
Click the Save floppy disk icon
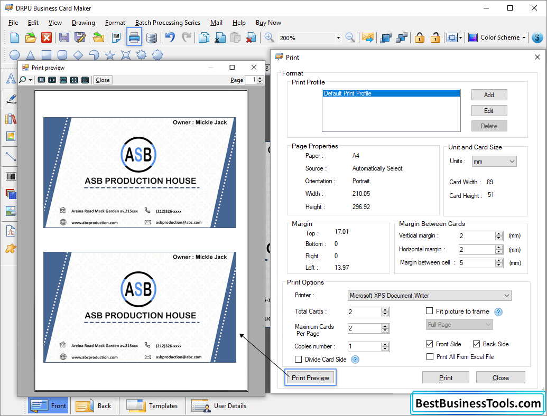pos(64,37)
